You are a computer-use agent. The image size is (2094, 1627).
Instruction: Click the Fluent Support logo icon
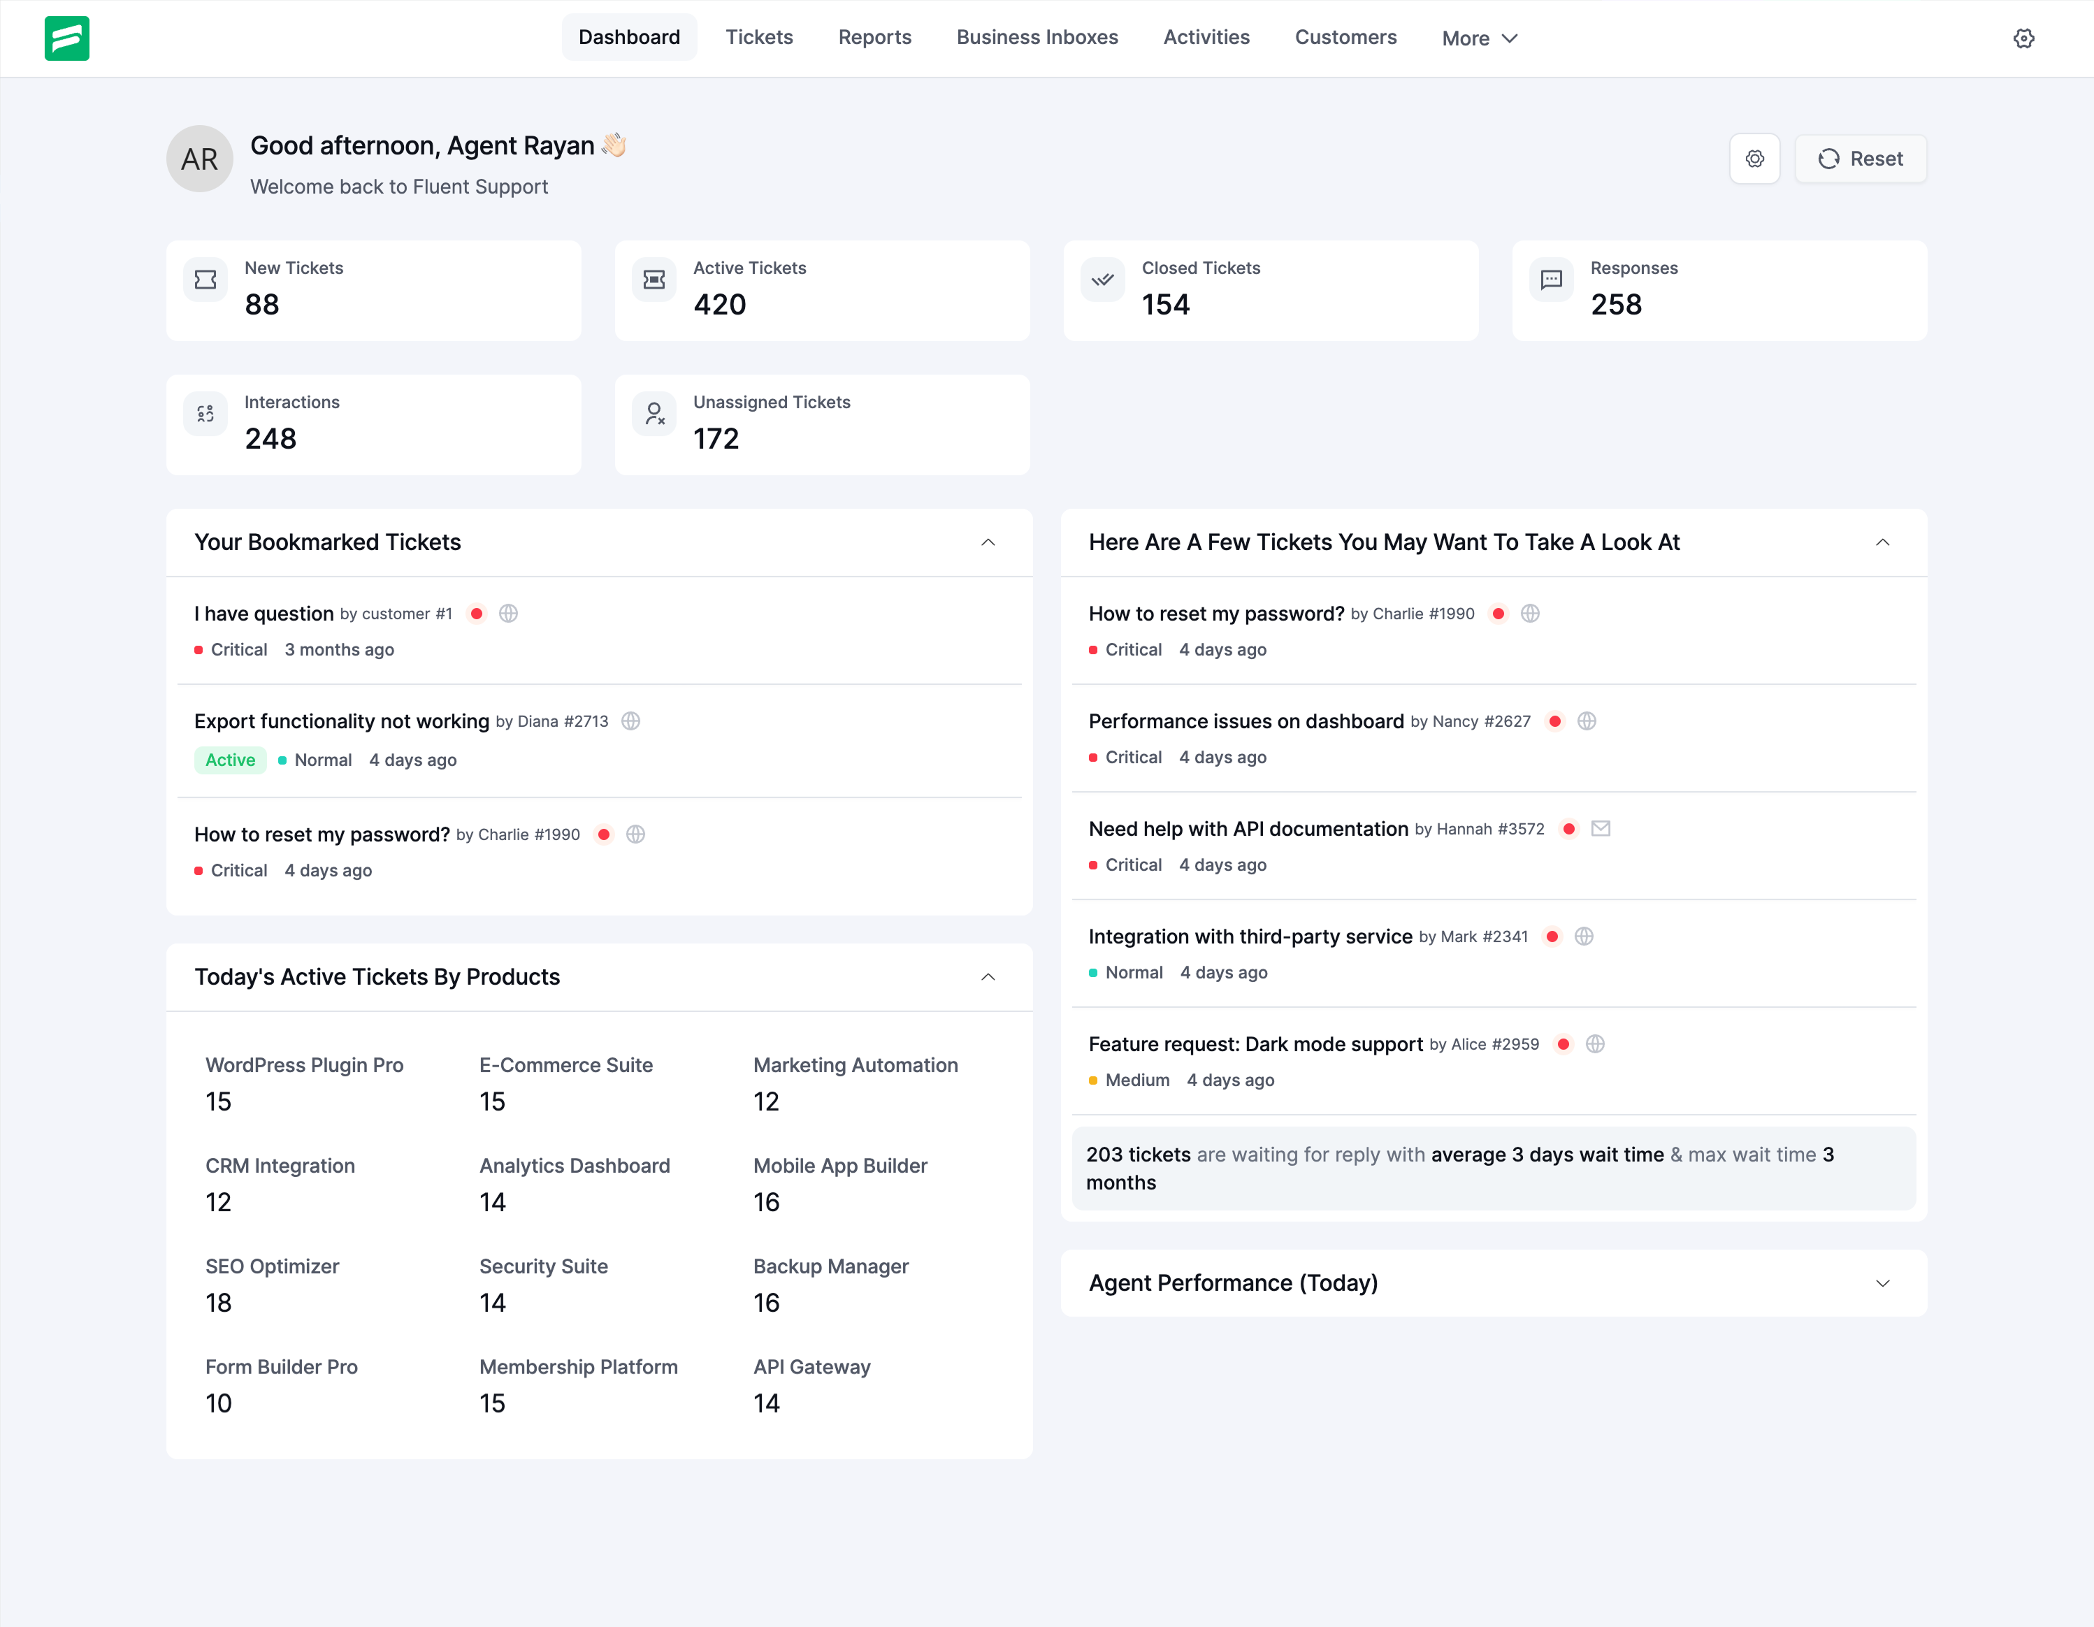[x=66, y=38]
